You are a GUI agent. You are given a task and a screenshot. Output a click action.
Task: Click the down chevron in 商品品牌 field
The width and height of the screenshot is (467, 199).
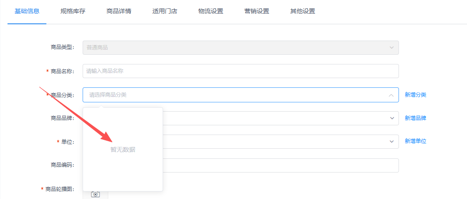coord(391,118)
